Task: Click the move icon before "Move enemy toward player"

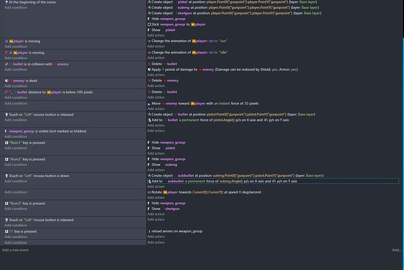Action: coord(150,103)
